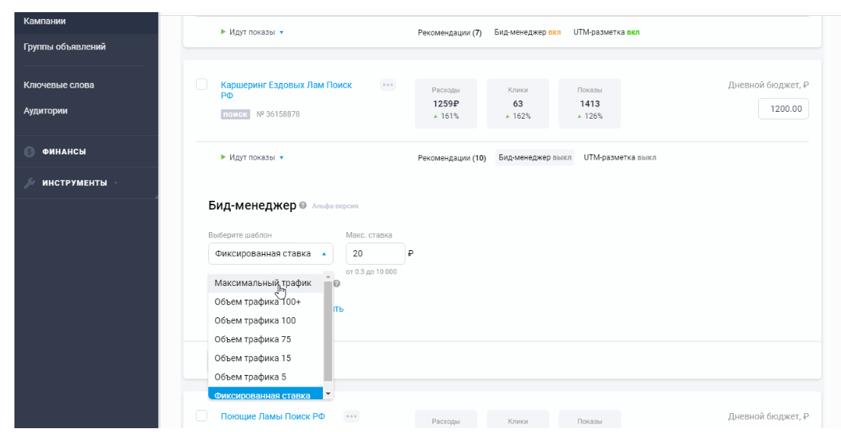The image size is (841, 432).
Task: Click the daily budget field showing 1200.00
Action: 783,109
